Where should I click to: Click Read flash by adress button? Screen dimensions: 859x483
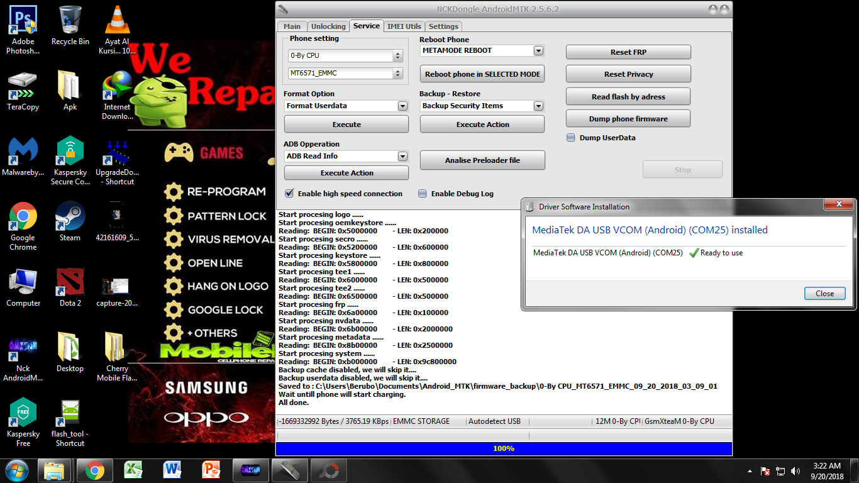pos(628,97)
